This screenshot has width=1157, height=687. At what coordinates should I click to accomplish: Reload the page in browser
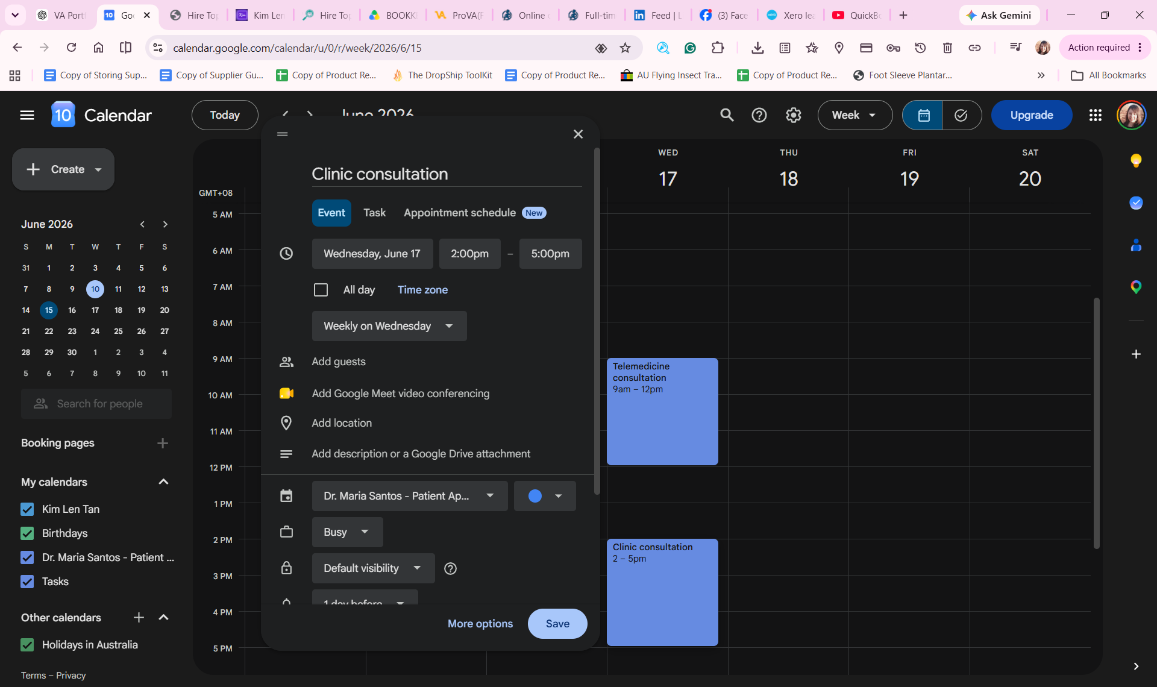pos(71,48)
